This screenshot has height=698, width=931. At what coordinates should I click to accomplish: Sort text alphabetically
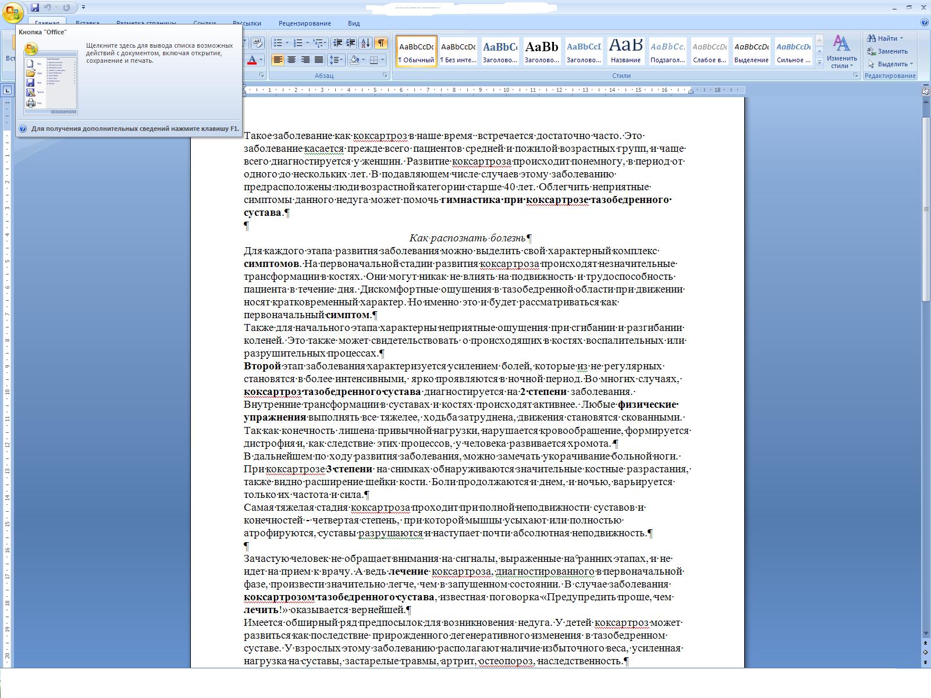tap(365, 42)
